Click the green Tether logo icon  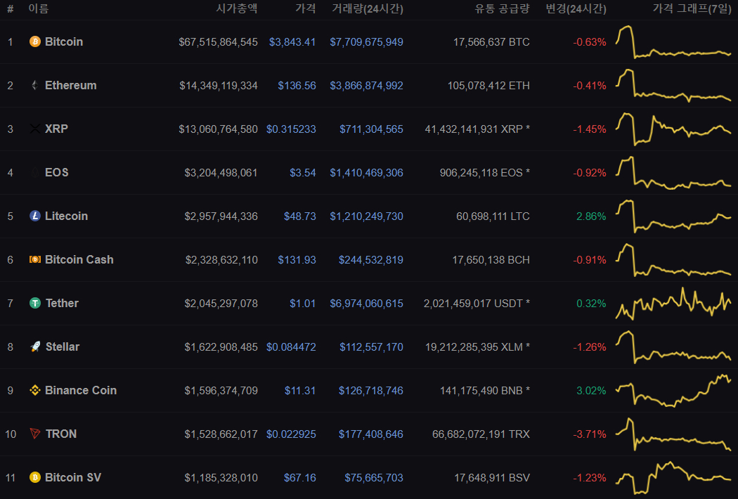point(35,303)
